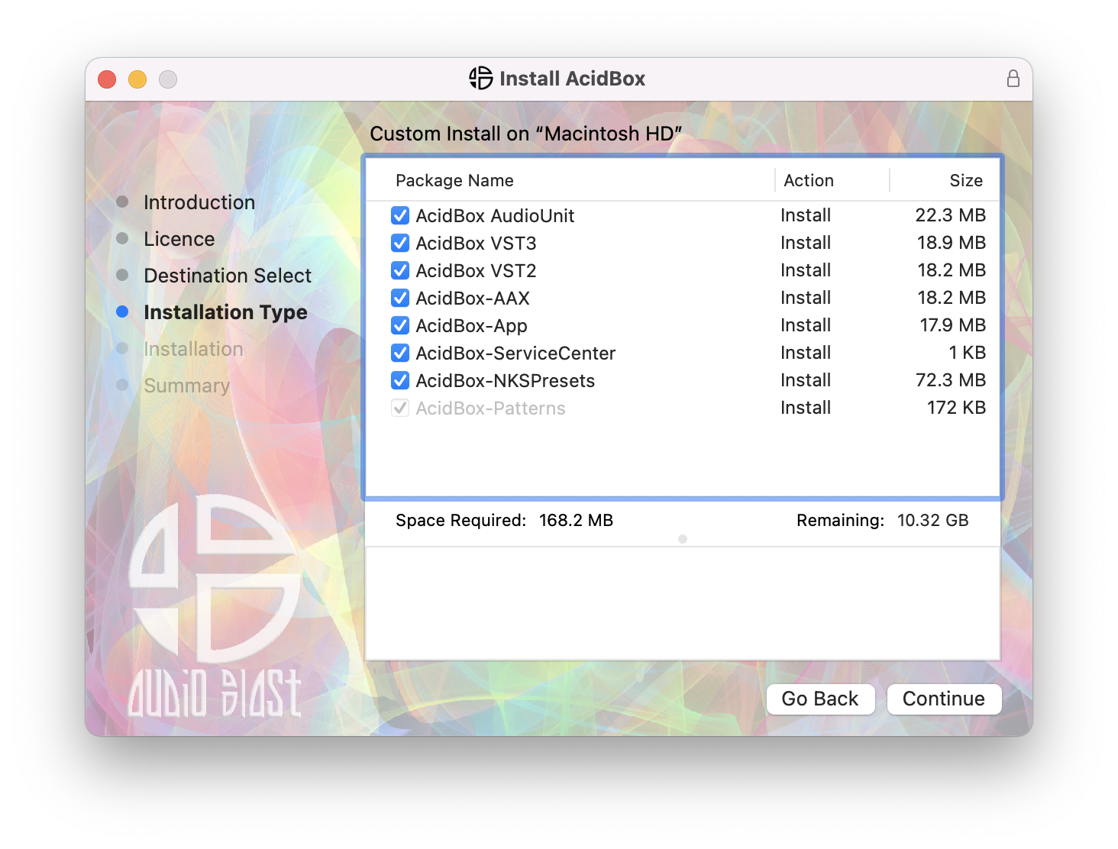Select the Introduction step in sidebar
The height and width of the screenshot is (849, 1118).
click(199, 202)
